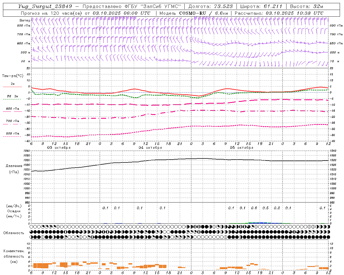
Task: Click the "Высота: 32м" header value
Action: [x=306, y=6]
